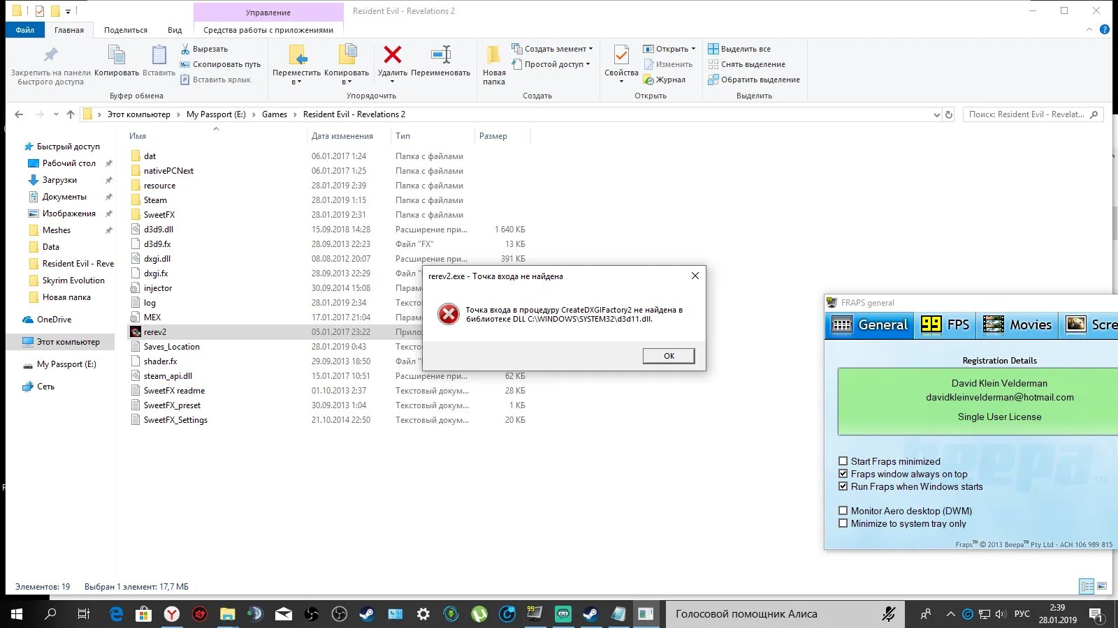This screenshot has width=1118, height=628.
Task: Click Скопировать путь in ribbon
Action: point(220,64)
